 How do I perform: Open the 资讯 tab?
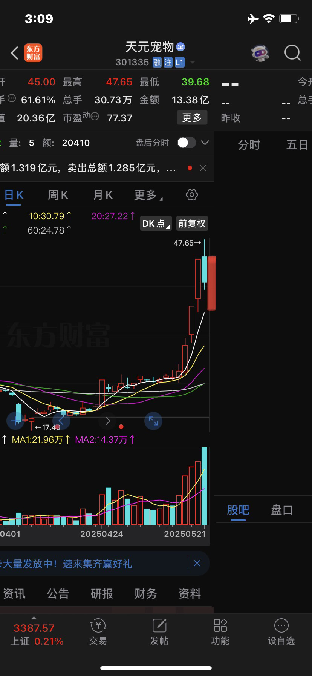(x=14, y=593)
